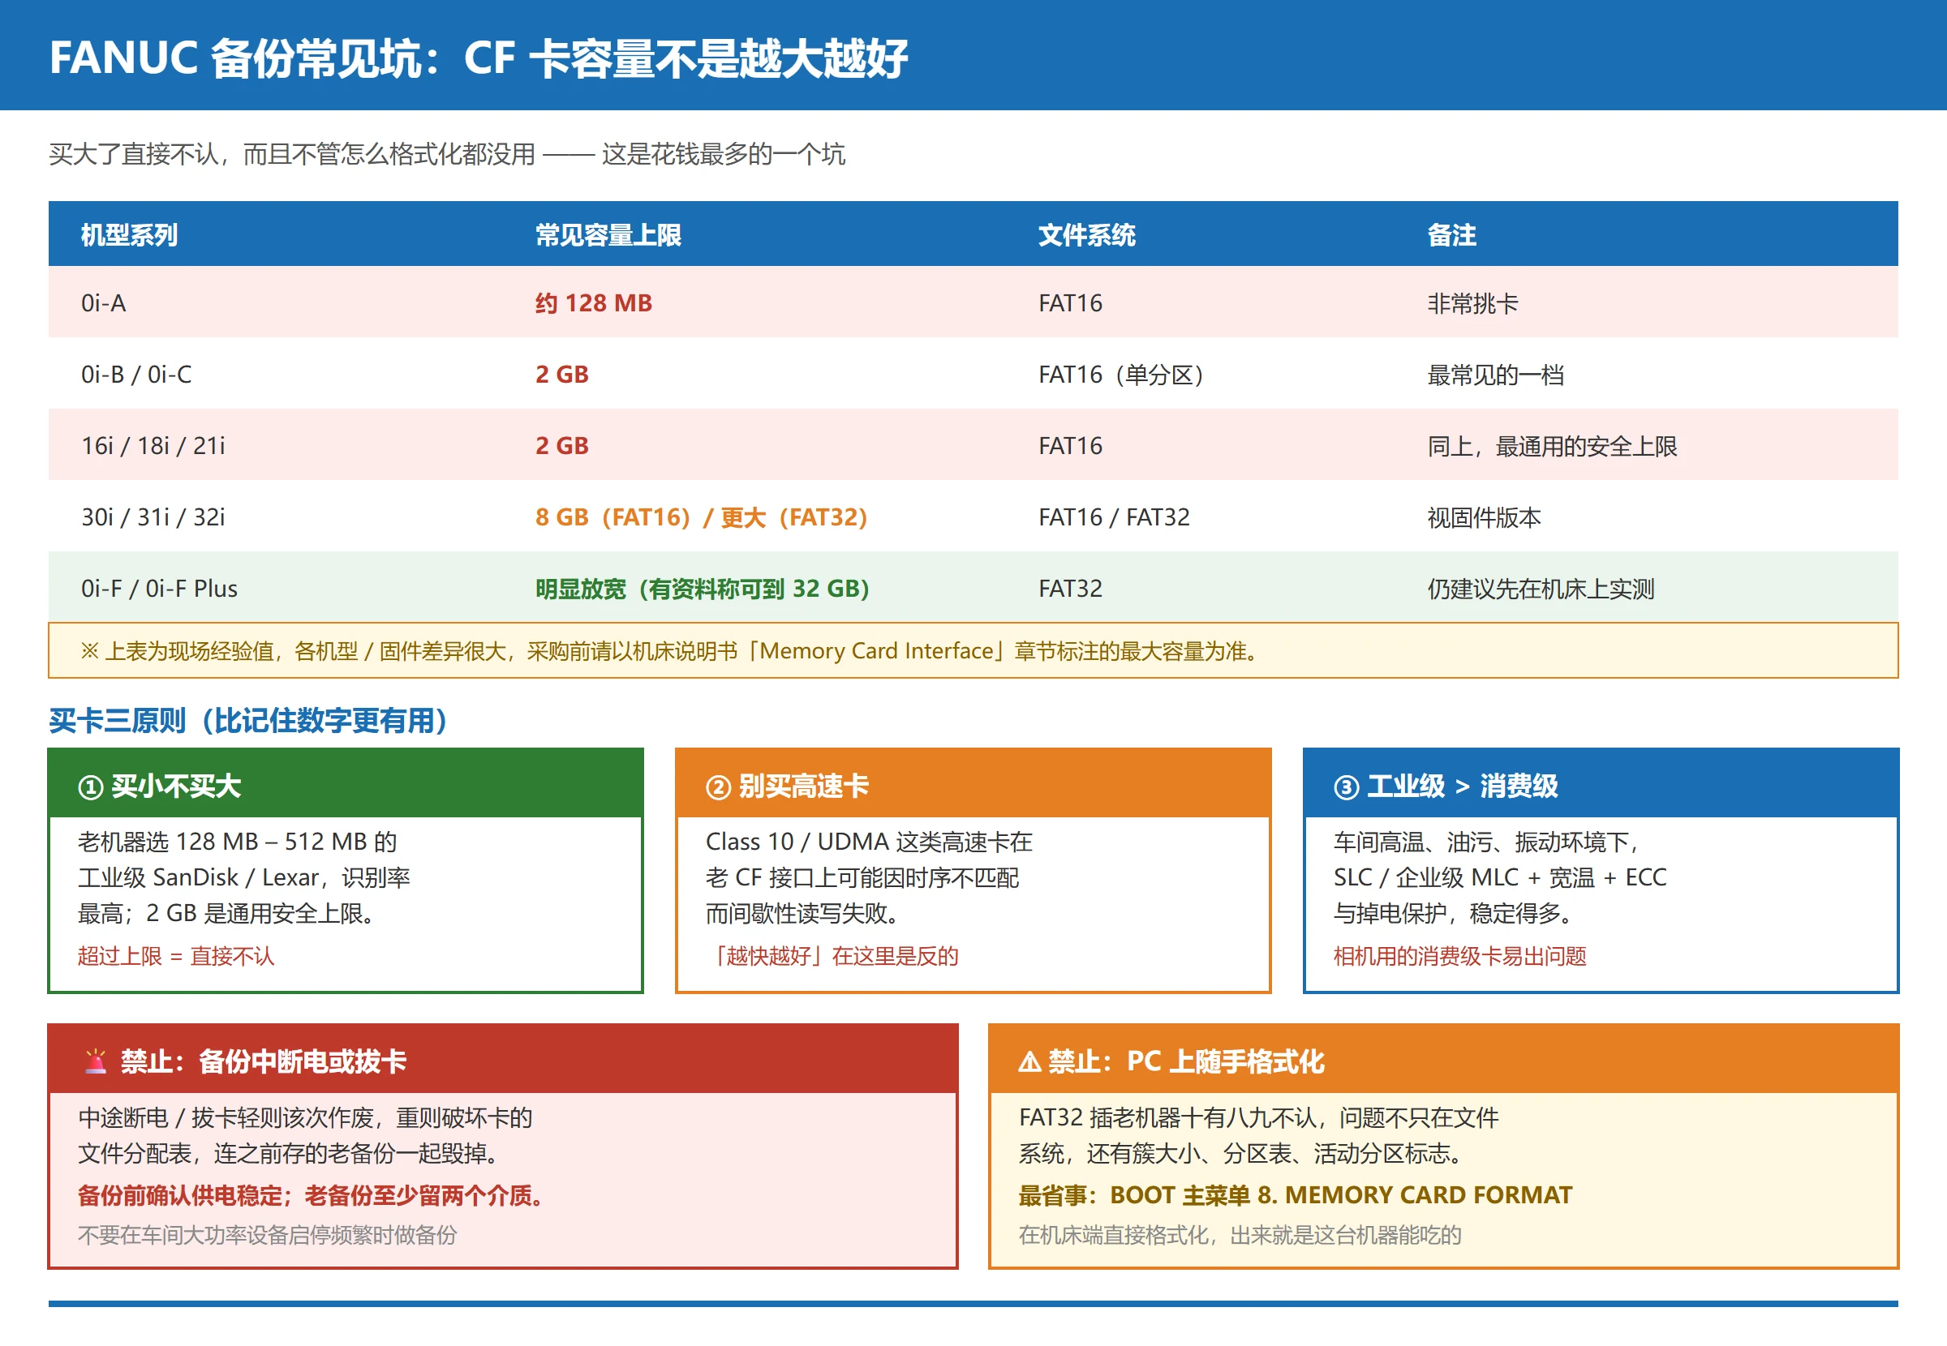This screenshot has height=1346, width=1947.
Task: Select the 常见容量上限 column header
Action: [x=608, y=234]
